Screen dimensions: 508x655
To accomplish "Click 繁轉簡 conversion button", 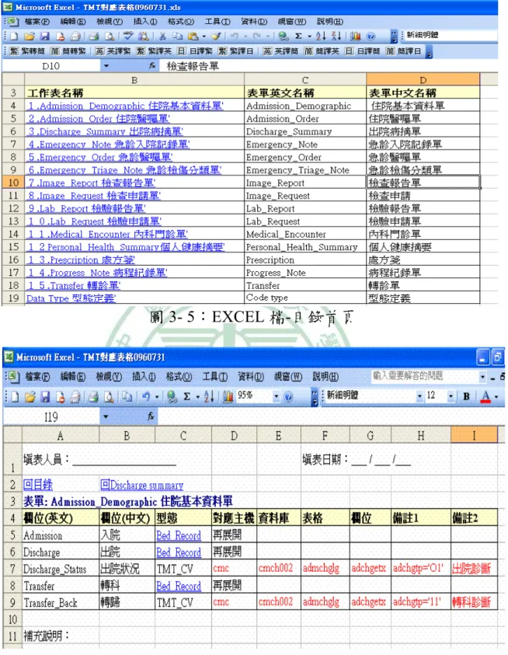I will (27, 51).
